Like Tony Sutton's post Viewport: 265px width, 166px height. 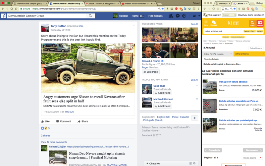tap(45, 121)
